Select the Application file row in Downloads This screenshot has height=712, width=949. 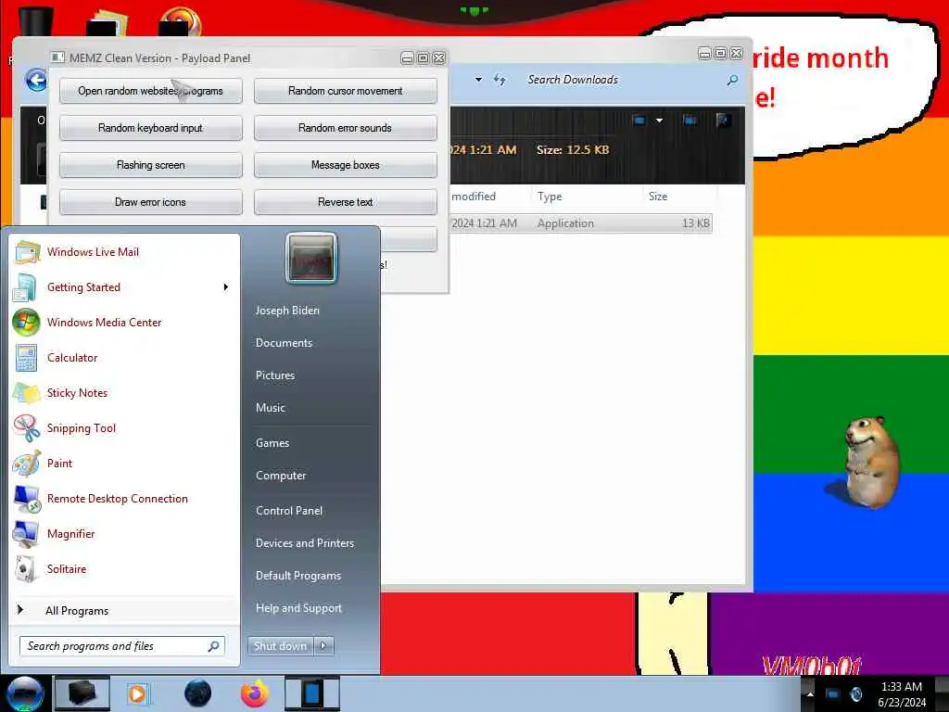click(581, 223)
